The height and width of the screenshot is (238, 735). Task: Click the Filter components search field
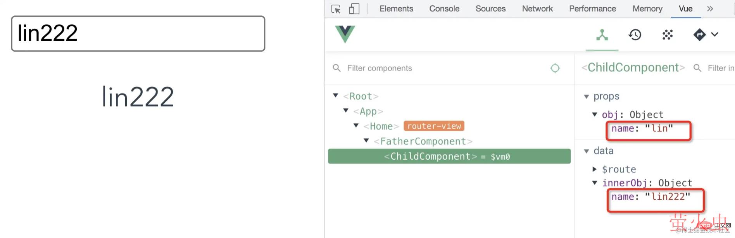click(442, 68)
